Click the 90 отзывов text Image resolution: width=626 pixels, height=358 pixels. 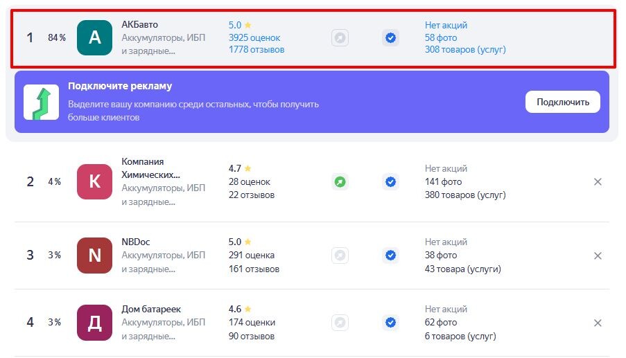[x=252, y=336]
